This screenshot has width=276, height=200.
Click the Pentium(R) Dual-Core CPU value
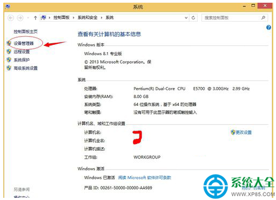coord(192,89)
